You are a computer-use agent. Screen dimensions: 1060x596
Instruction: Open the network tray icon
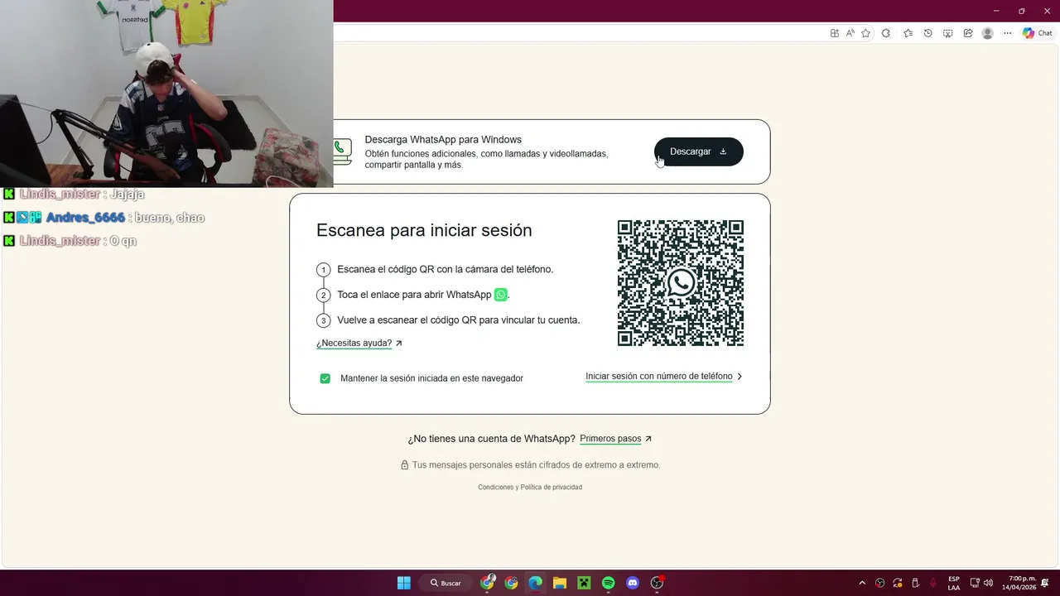point(975,583)
